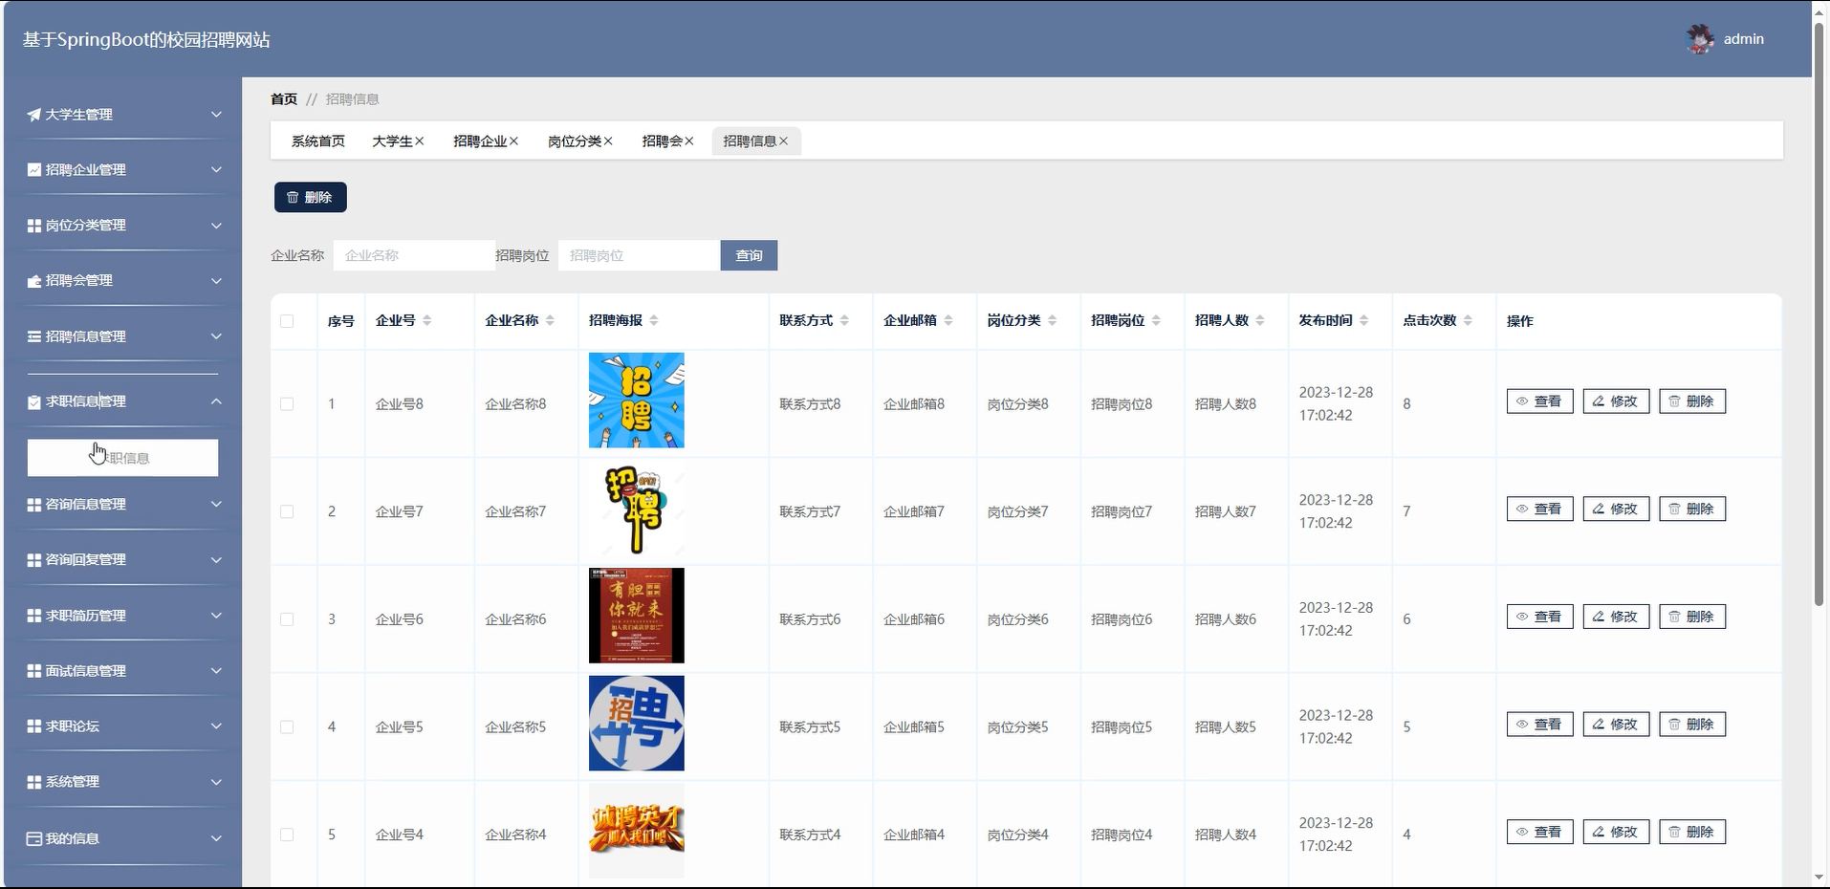Expand the 招聘信息管理 menu chevron
This screenshot has height=889, width=1830.
click(216, 336)
